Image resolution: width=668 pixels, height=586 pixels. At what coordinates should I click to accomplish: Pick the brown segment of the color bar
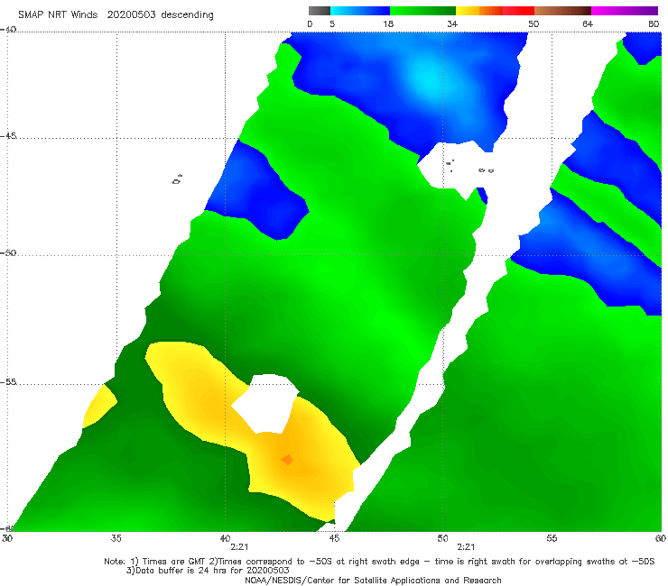[562, 11]
